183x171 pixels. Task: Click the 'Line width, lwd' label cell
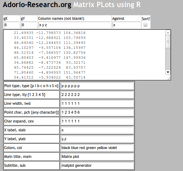tap(32, 103)
